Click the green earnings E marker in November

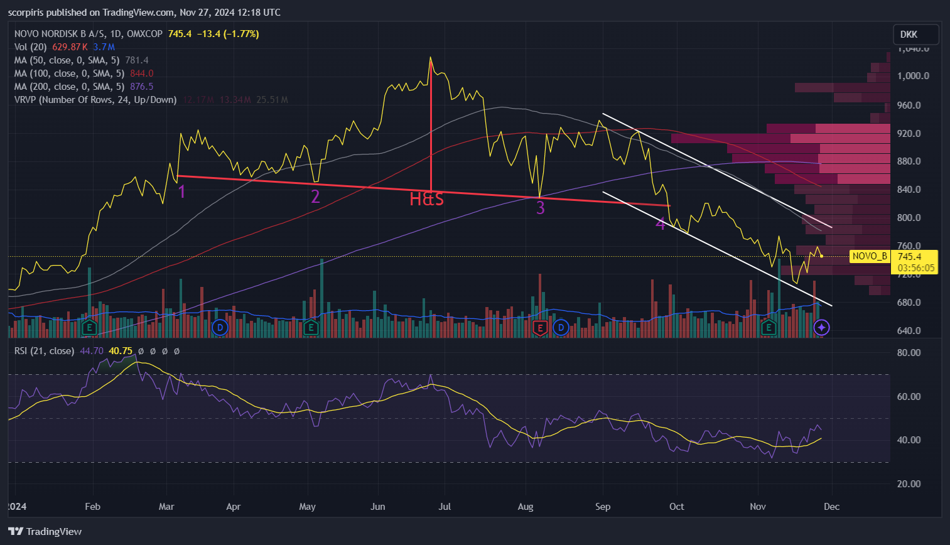pos(769,327)
